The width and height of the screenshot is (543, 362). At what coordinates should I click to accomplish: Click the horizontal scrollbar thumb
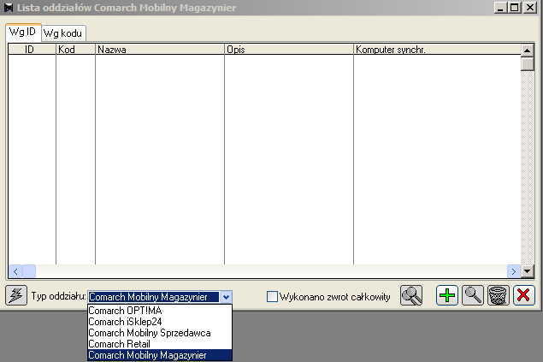tap(29, 271)
